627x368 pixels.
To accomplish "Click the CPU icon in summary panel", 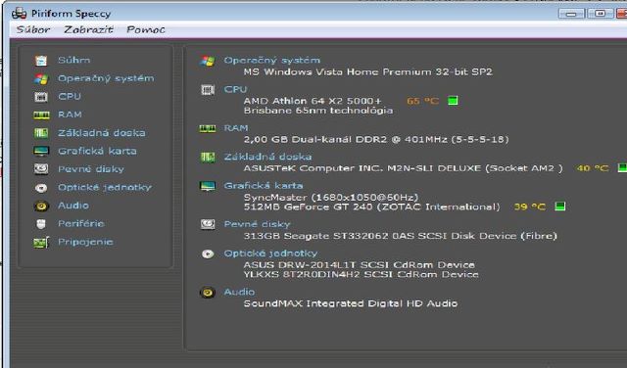I will (208, 89).
